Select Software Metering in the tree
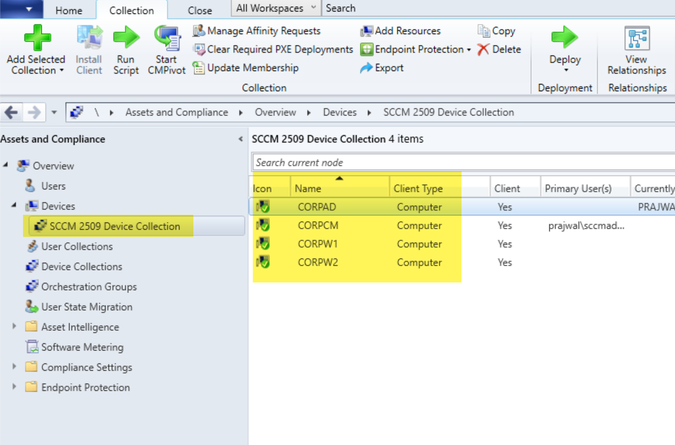This screenshot has height=445, width=675. pyautogui.click(x=82, y=347)
